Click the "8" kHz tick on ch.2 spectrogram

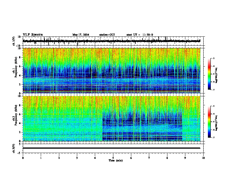tap(20, 105)
